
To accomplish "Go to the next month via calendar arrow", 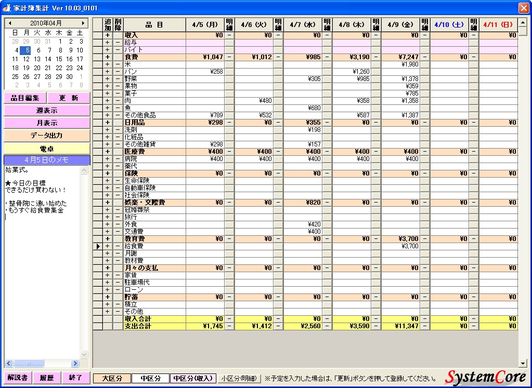I will (85, 22).
